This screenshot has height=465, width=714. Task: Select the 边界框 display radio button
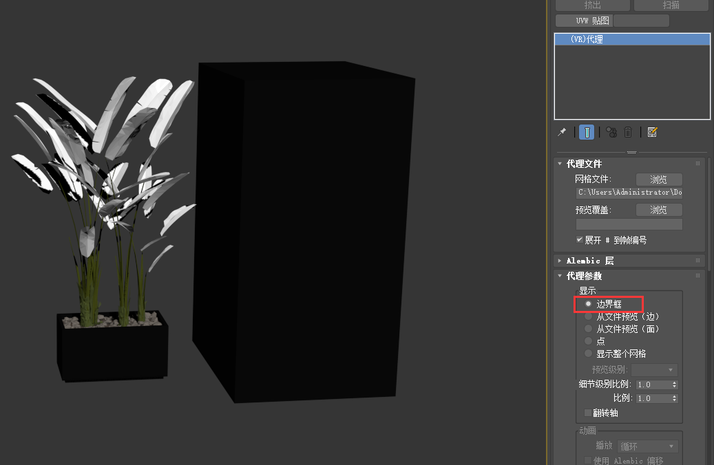click(589, 303)
